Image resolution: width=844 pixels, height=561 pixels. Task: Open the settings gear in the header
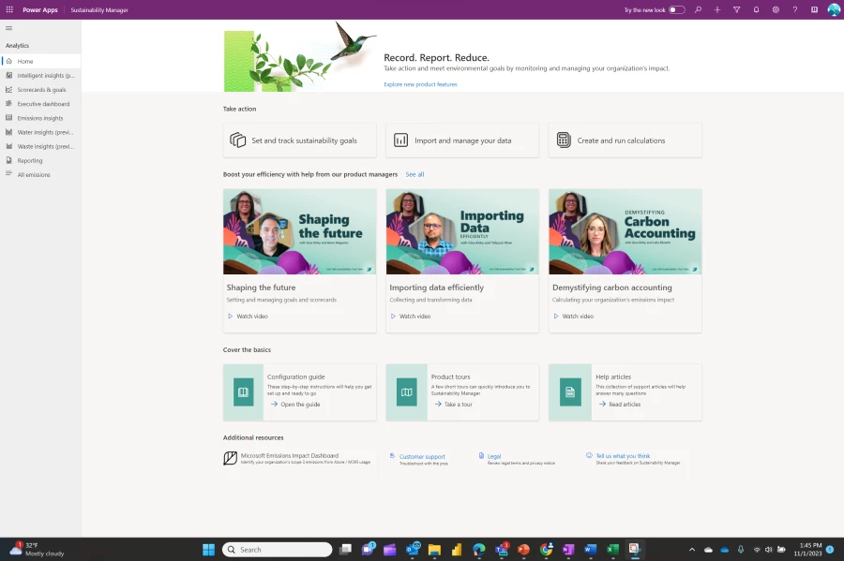tap(776, 9)
